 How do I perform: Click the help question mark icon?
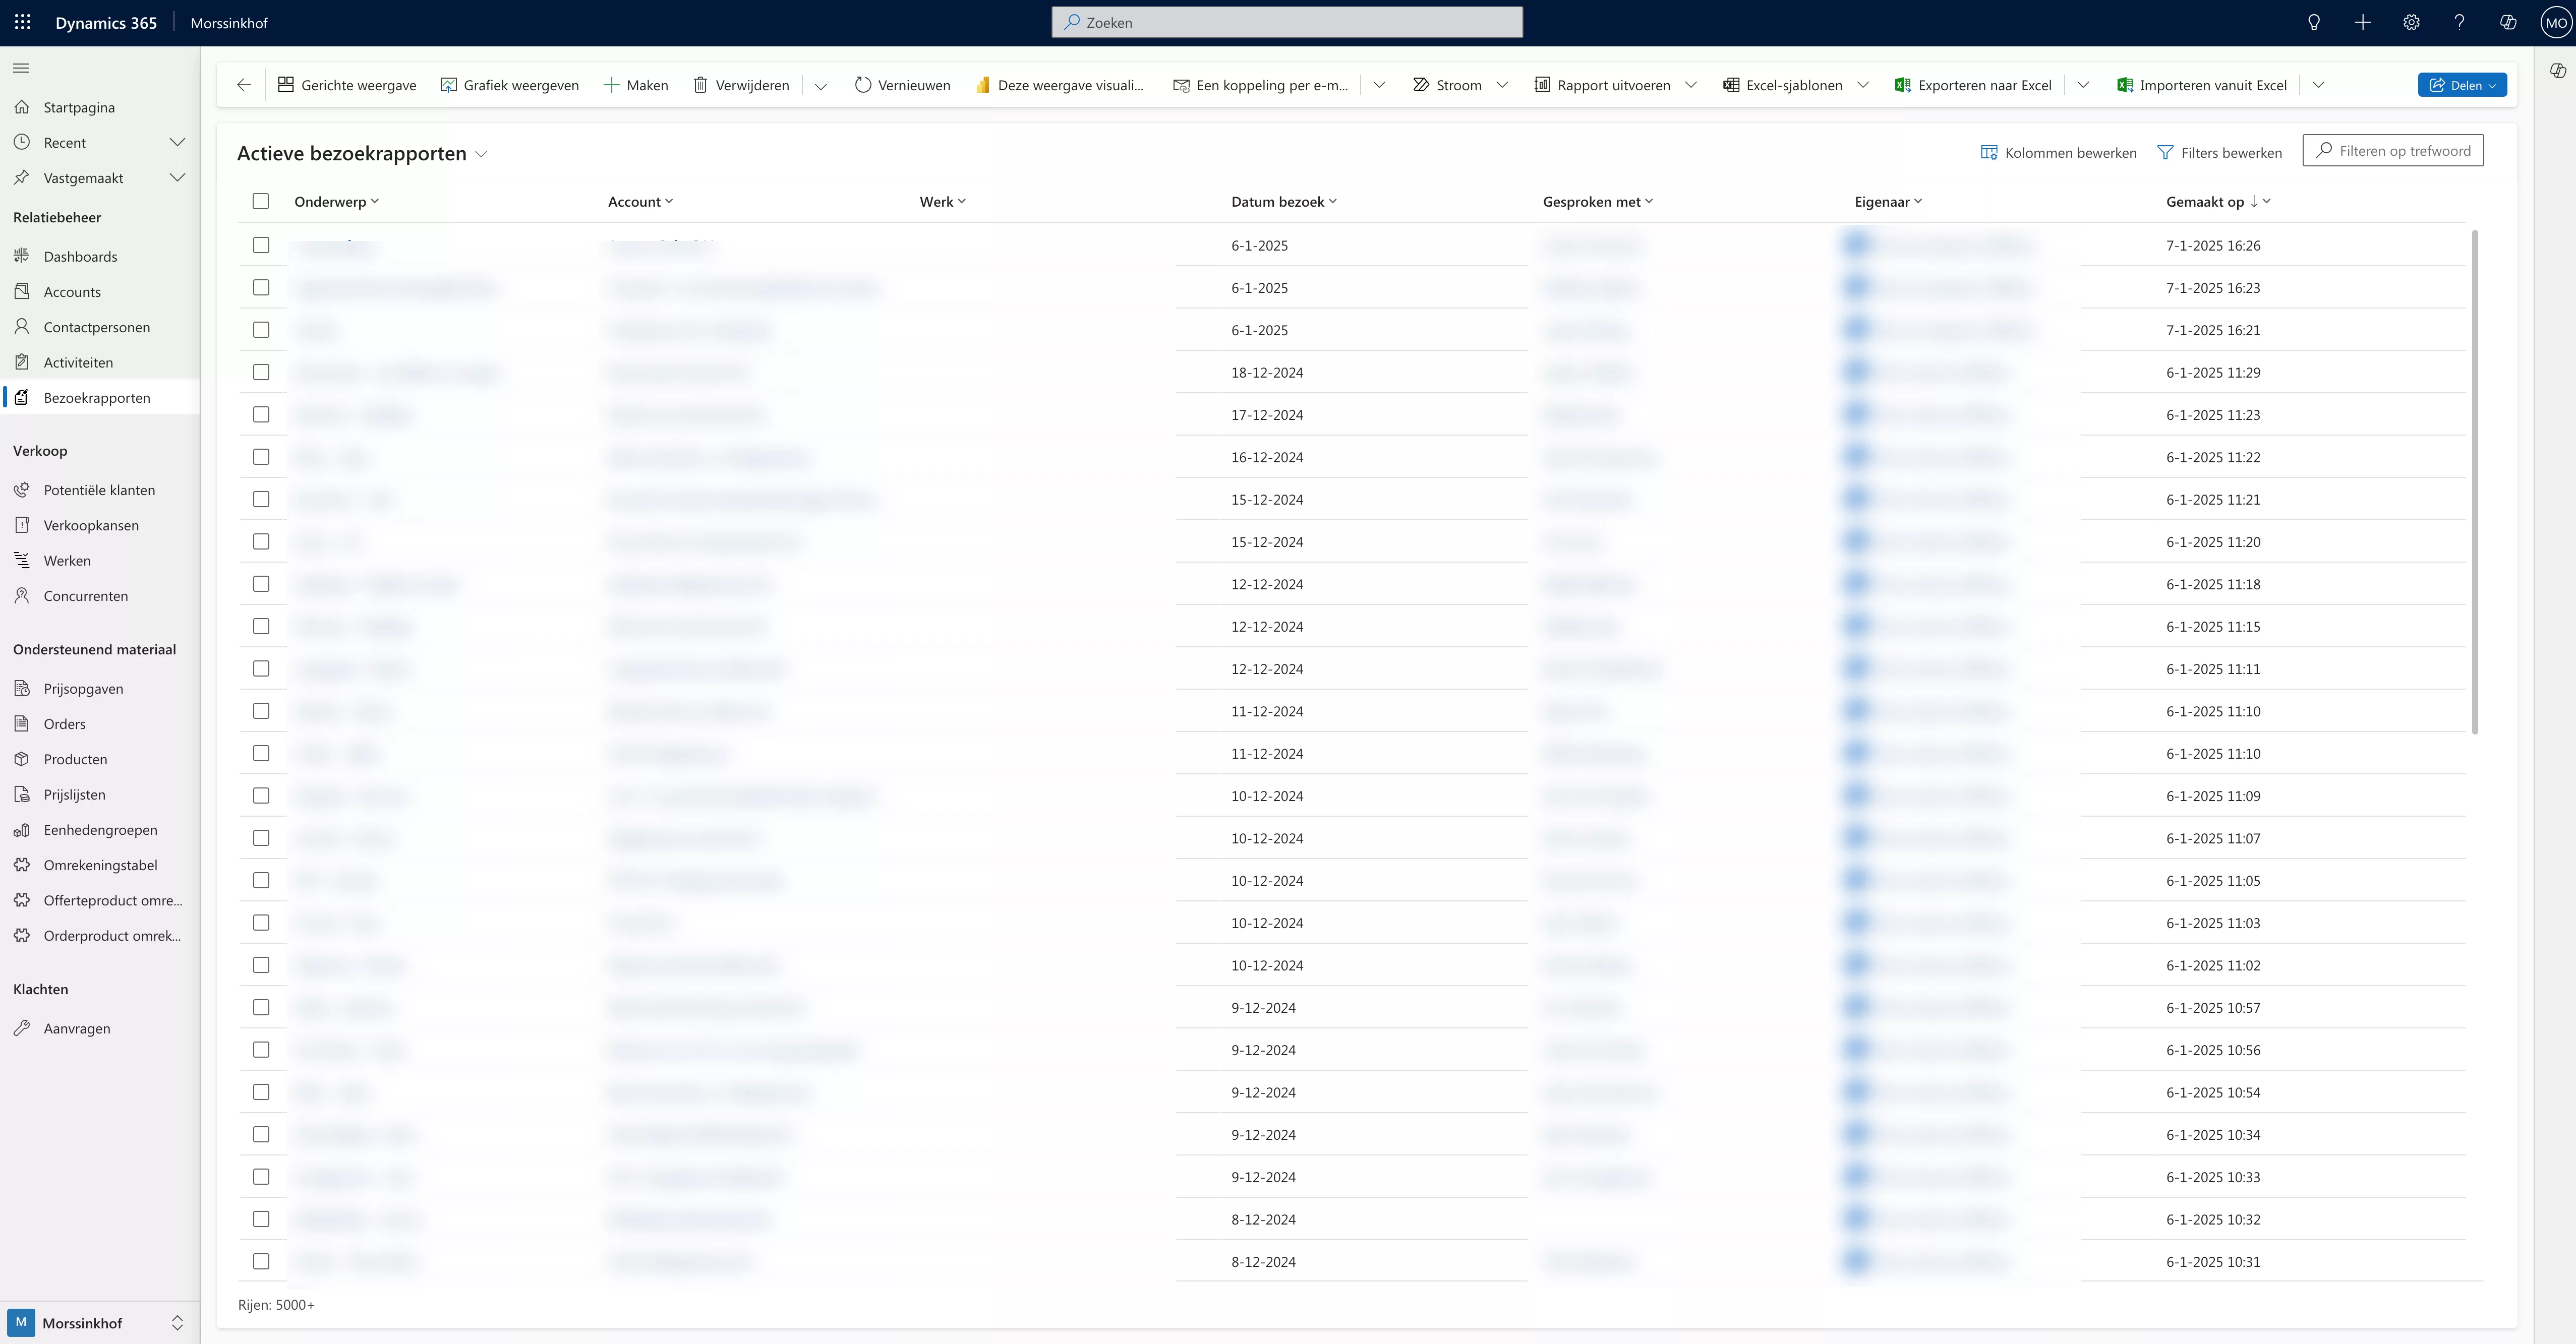click(x=2459, y=22)
